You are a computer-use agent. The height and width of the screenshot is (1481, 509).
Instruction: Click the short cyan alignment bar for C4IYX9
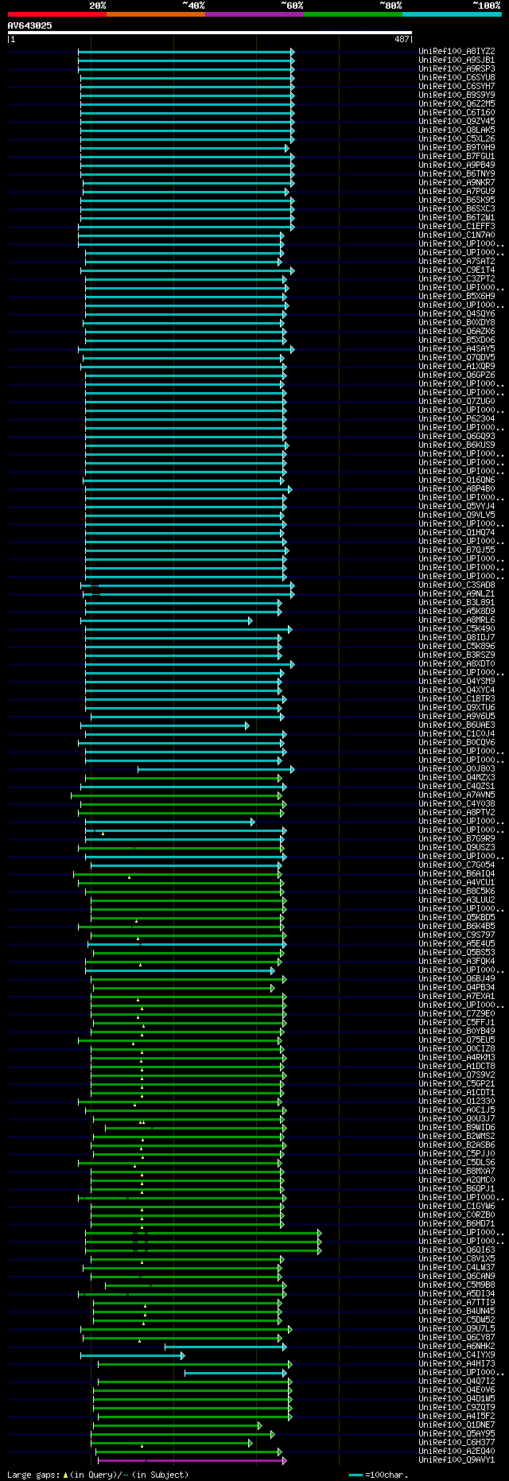(x=132, y=1355)
